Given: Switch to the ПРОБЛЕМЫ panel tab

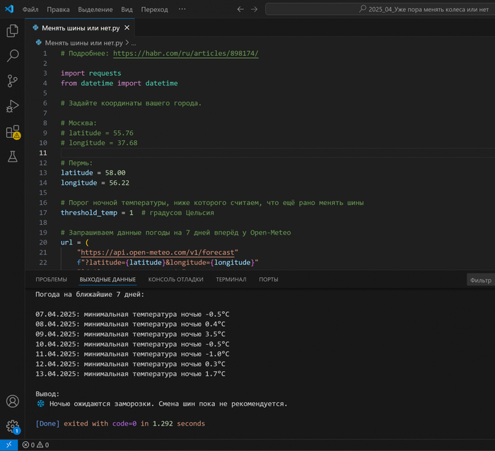Looking at the screenshot, I should 52,279.
